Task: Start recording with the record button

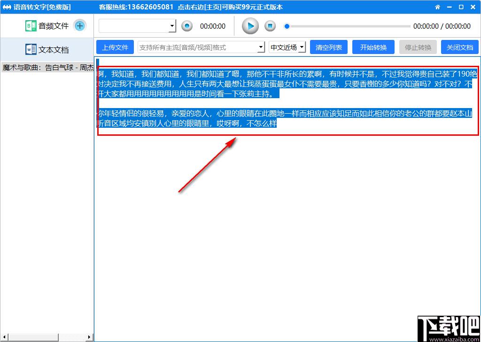Action: coord(187,26)
